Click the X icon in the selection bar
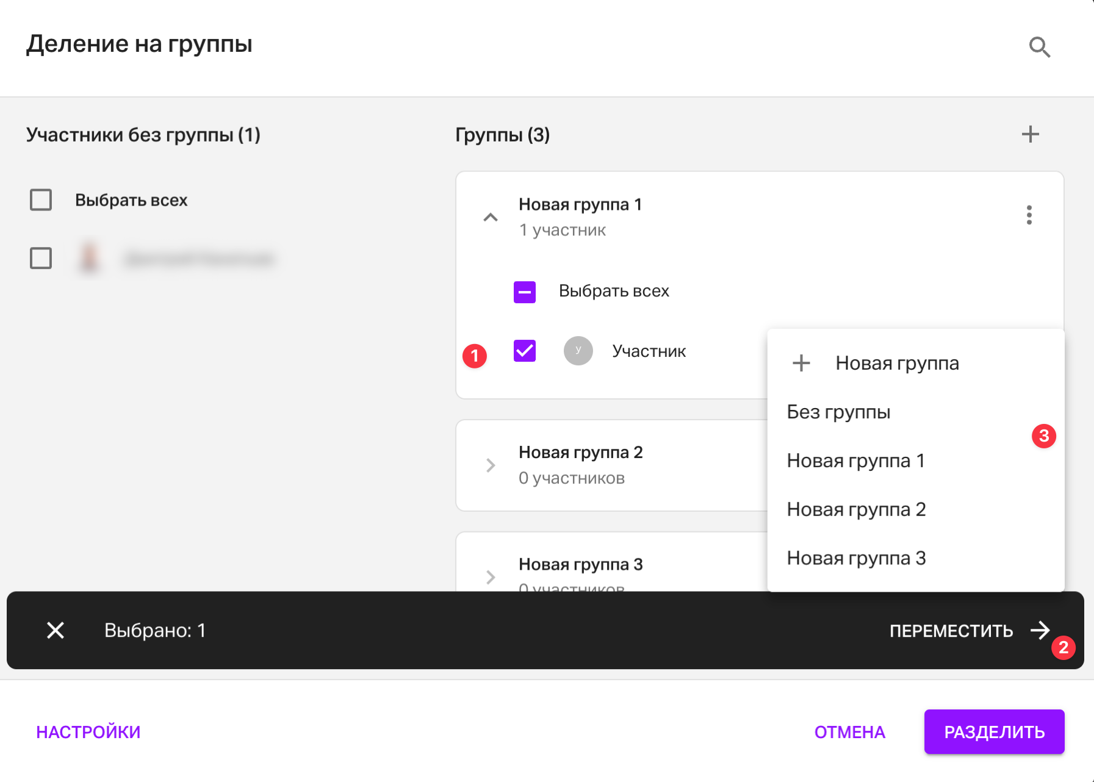The width and height of the screenshot is (1094, 782). (x=56, y=630)
